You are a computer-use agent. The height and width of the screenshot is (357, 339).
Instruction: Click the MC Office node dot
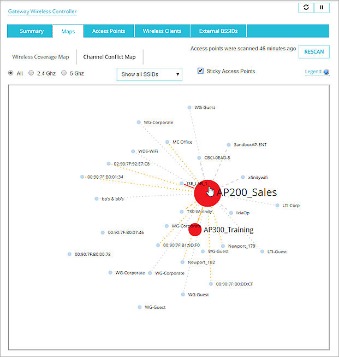click(x=168, y=142)
